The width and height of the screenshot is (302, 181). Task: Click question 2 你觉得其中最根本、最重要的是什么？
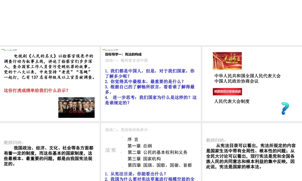pos(144,81)
